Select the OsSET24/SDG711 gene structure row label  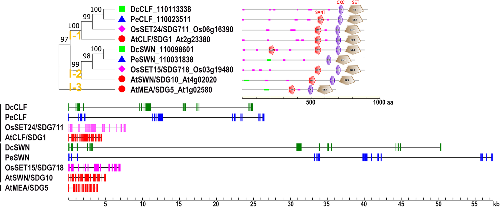click(x=34, y=127)
